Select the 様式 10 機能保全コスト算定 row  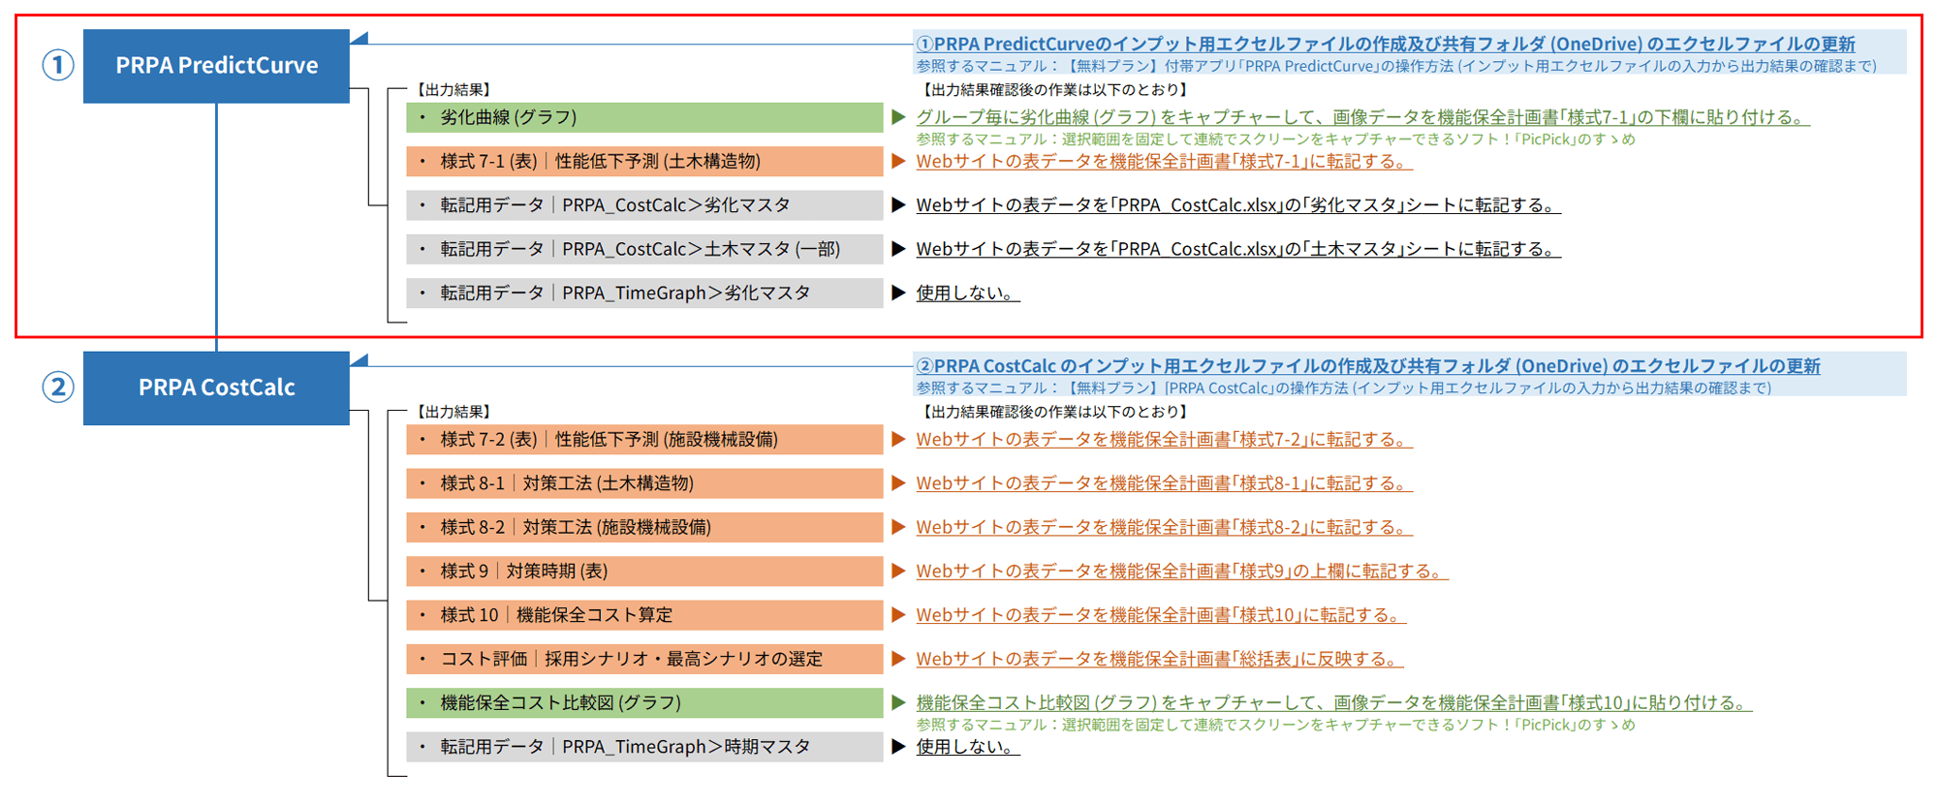644,615
